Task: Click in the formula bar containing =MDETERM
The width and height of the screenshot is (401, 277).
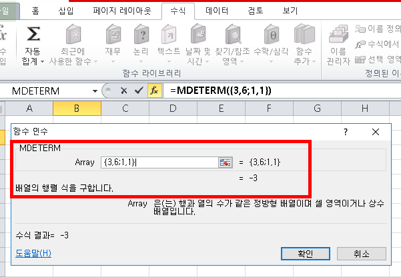Action: [282, 91]
